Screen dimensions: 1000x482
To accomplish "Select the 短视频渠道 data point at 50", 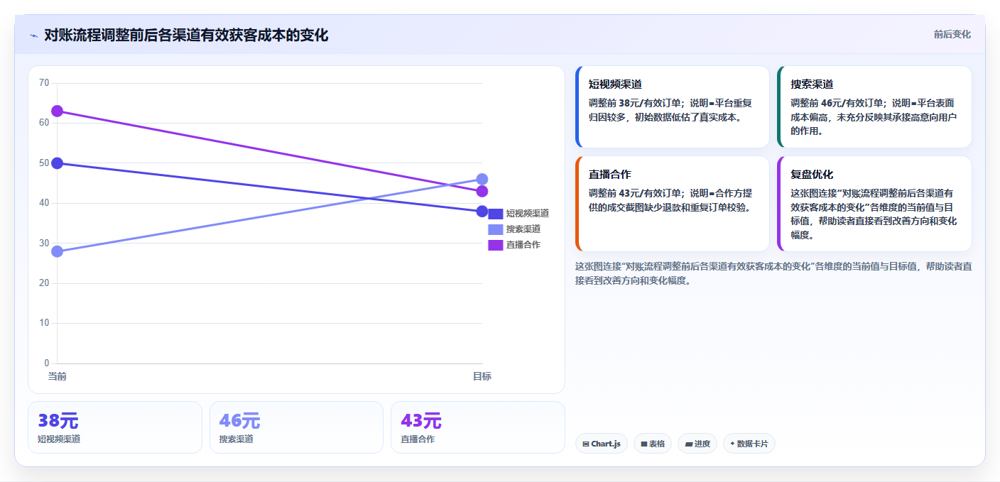I will point(58,163).
